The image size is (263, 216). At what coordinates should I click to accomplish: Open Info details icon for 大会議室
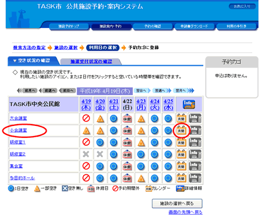[195, 118]
